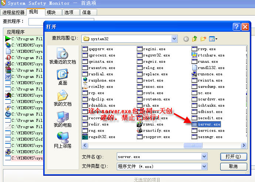Switch to the 进程监控器 tab
255x182 pixels.
click(13, 12)
